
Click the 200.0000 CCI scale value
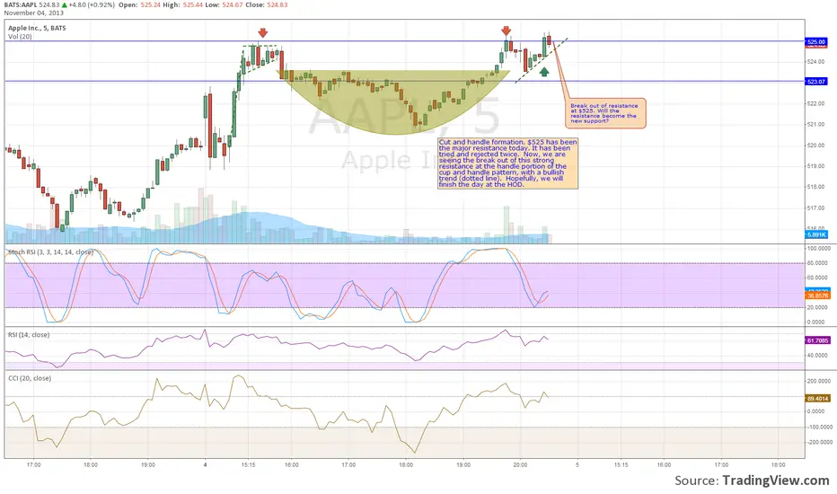[819, 382]
